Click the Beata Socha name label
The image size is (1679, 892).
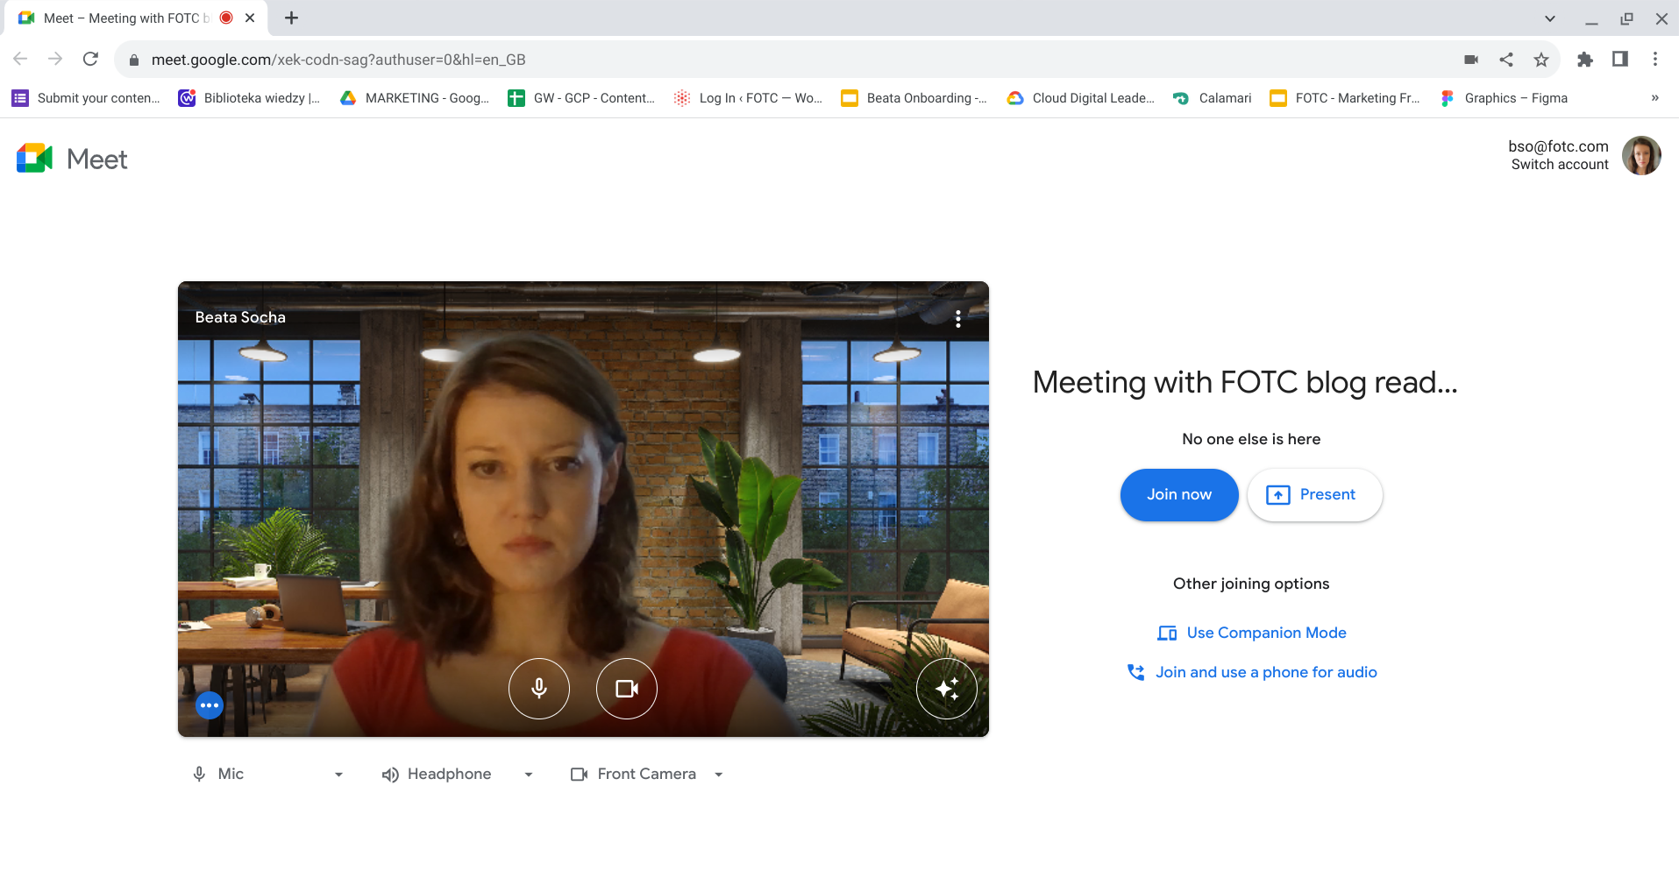(240, 317)
